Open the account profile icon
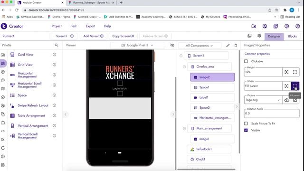 [298, 26]
